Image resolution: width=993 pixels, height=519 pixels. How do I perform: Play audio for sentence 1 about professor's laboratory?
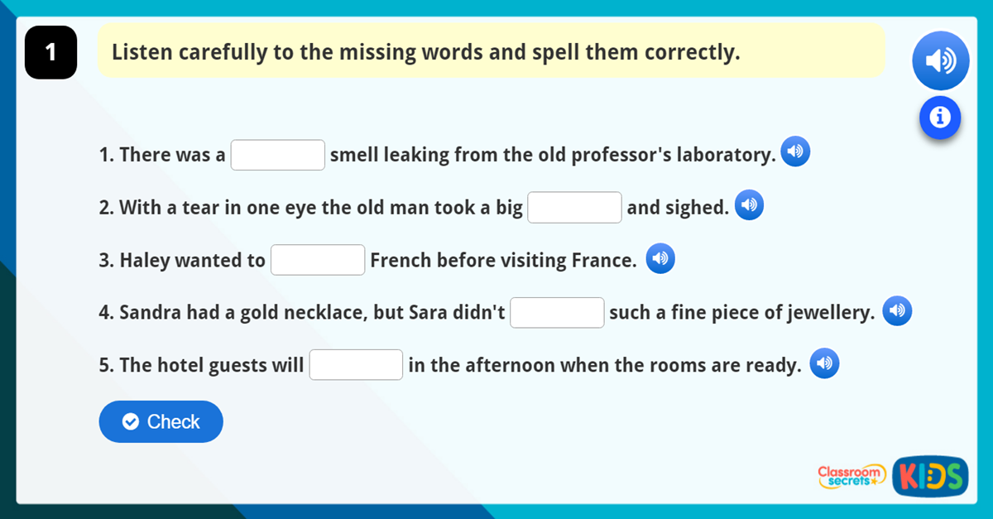(795, 151)
